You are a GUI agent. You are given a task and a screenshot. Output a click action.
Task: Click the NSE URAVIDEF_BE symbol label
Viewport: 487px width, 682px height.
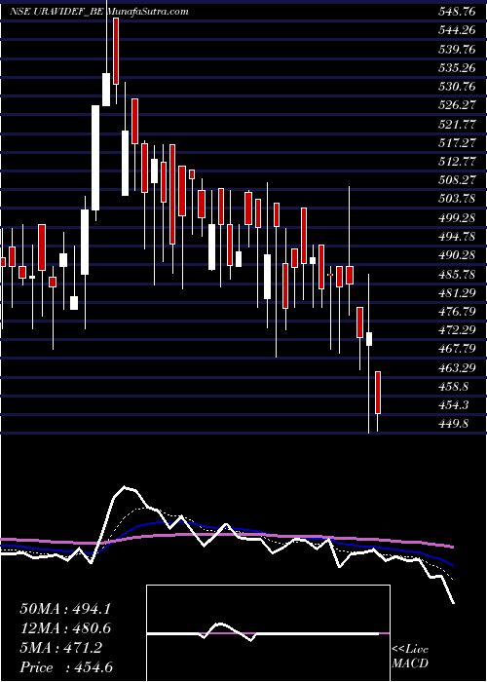click(56, 12)
